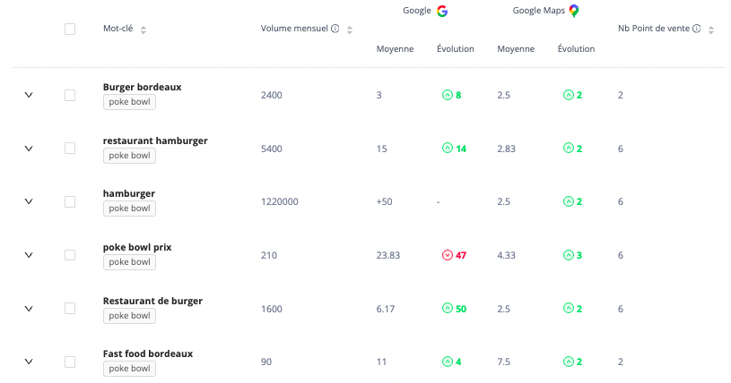Sort by Mot-clé column arrows
Viewport: 731px width, 383px height.
point(144,30)
